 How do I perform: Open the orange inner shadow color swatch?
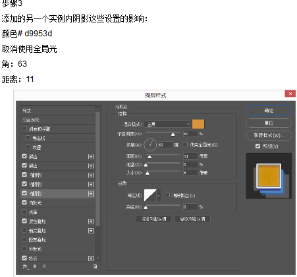click(x=198, y=124)
